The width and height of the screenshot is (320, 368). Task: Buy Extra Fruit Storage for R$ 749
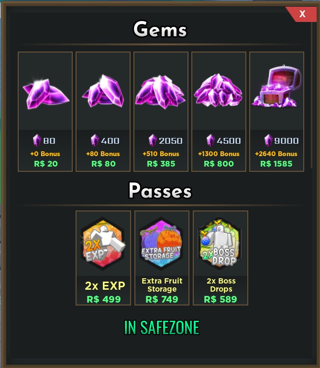(x=162, y=299)
